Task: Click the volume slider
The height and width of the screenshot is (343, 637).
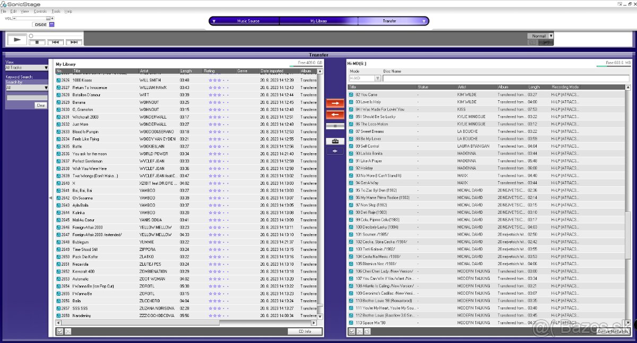Action: point(31,18)
